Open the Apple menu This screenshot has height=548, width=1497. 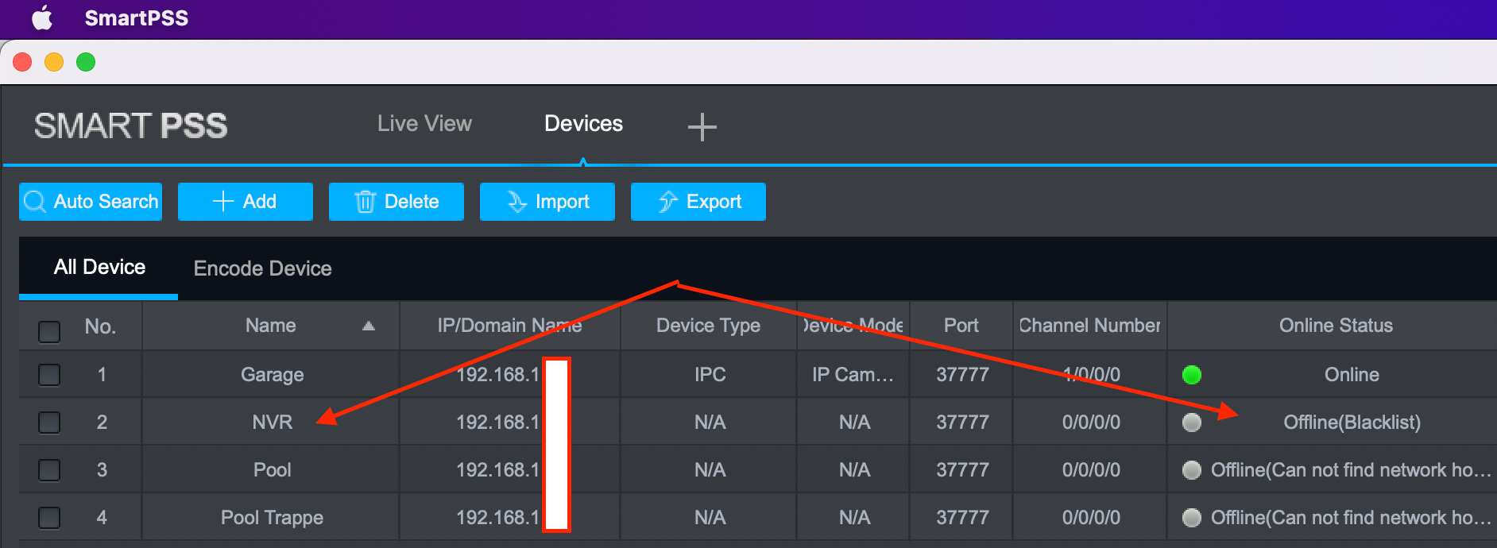[42, 17]
